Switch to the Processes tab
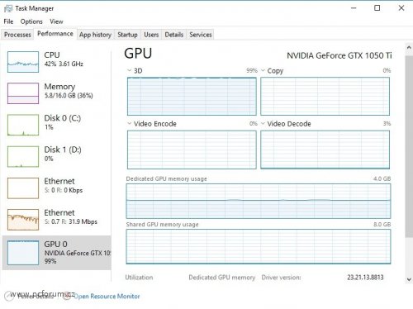 [17, 35]
